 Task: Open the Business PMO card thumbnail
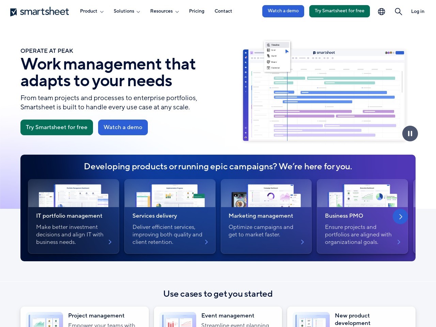(362, 193)
